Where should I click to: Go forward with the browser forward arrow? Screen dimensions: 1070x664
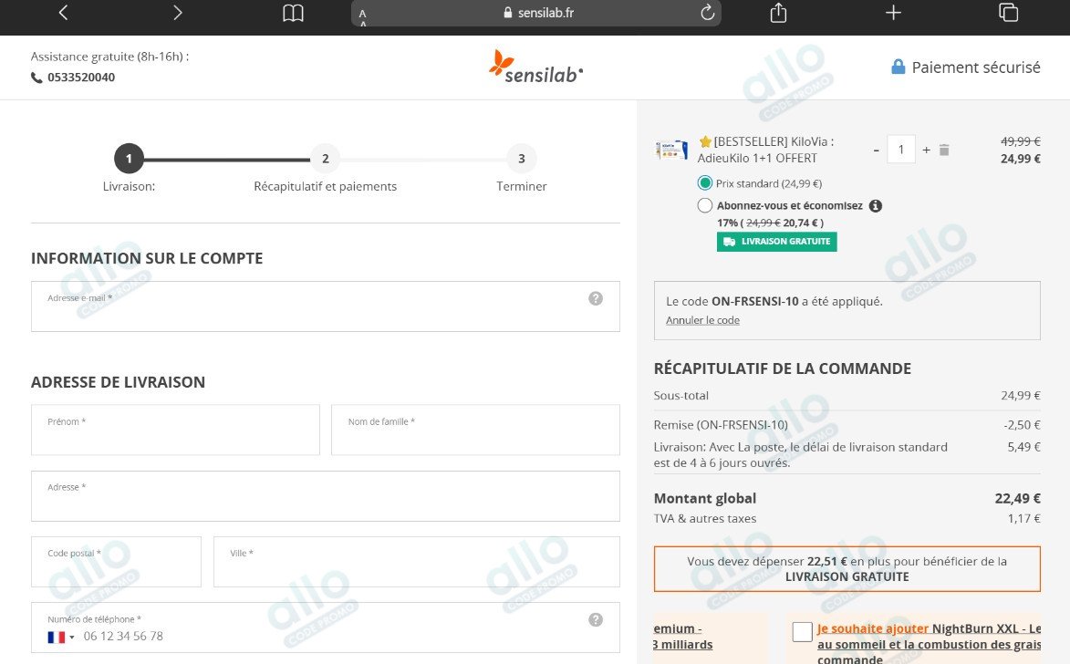coord(178,12)
